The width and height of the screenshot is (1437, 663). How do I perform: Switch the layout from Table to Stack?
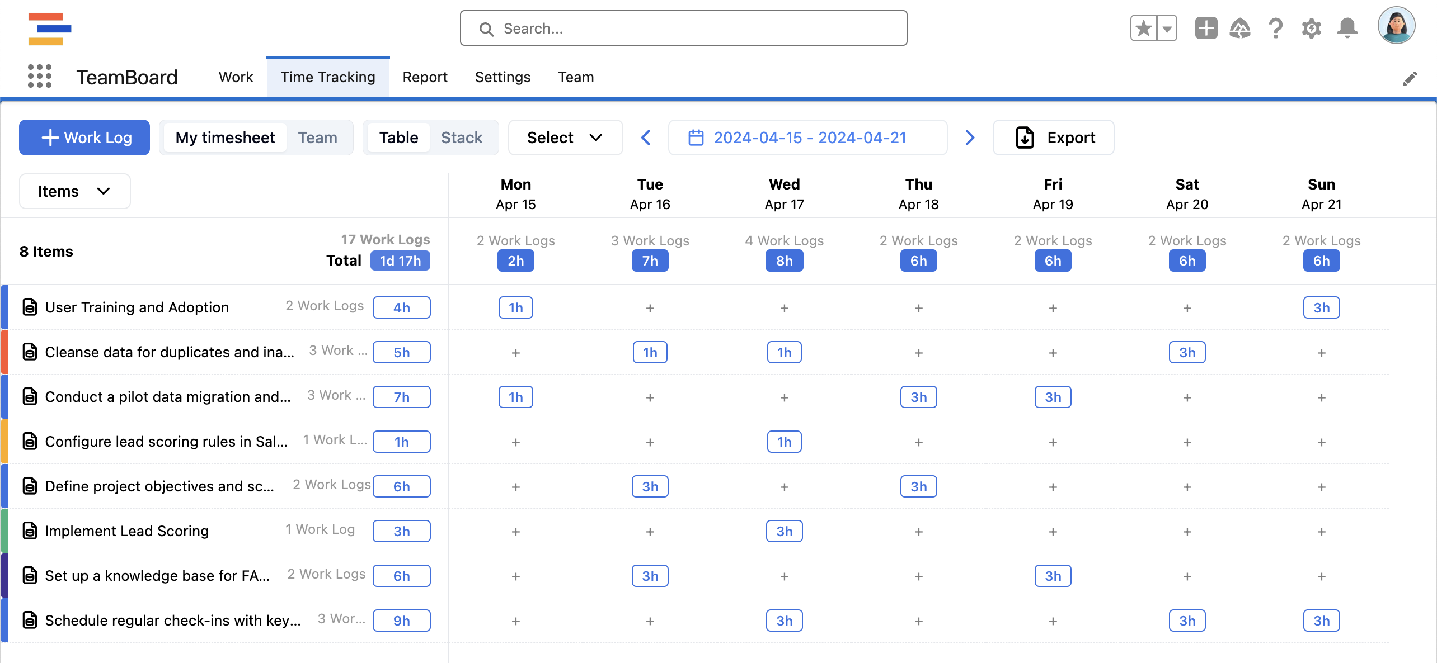point(462,138)
